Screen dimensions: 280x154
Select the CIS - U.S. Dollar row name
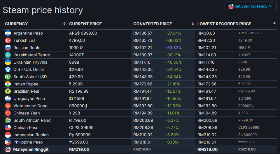29,69
